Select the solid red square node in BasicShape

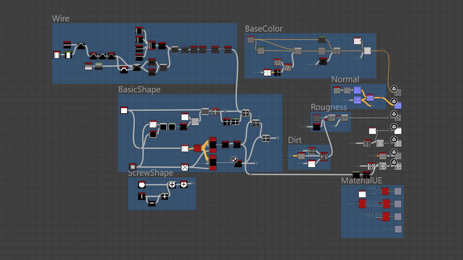pyautogui.click(x=198, y=148)
